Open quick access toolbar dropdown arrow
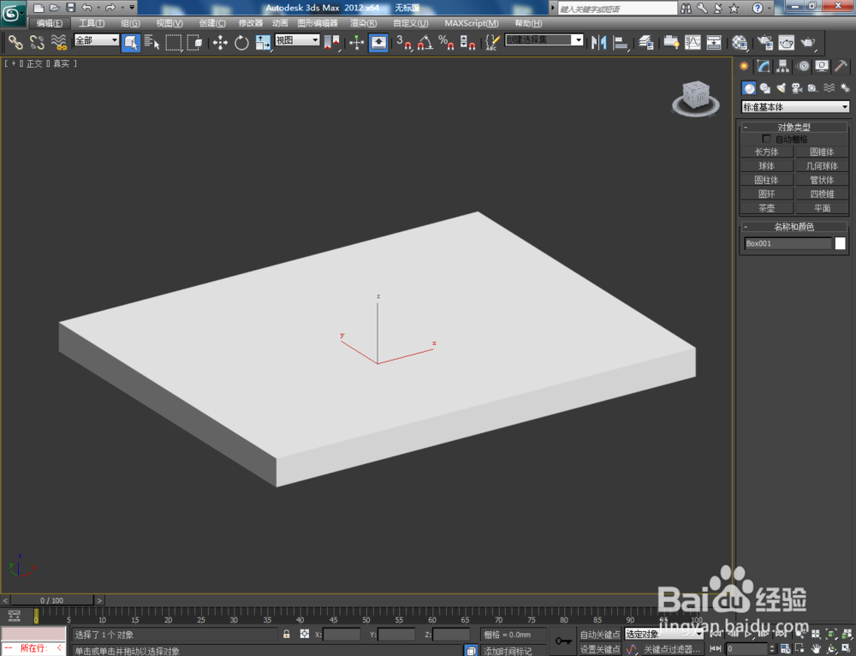The width and height of the screenshot is (856, 656). (133, 8)
